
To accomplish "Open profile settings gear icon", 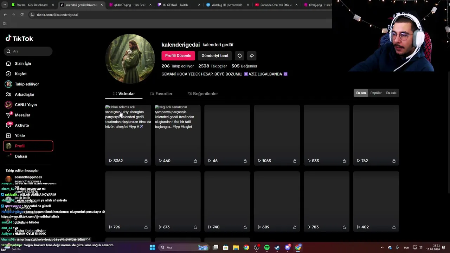I will 240,56.
